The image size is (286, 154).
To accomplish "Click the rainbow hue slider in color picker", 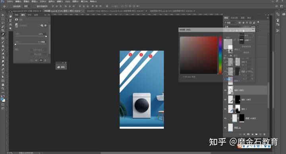I will point(220,55).
